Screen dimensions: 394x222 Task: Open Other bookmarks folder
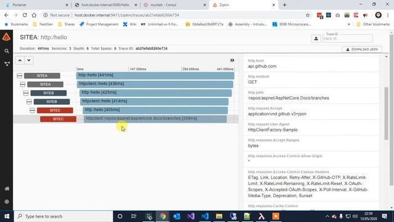(373, 24)
